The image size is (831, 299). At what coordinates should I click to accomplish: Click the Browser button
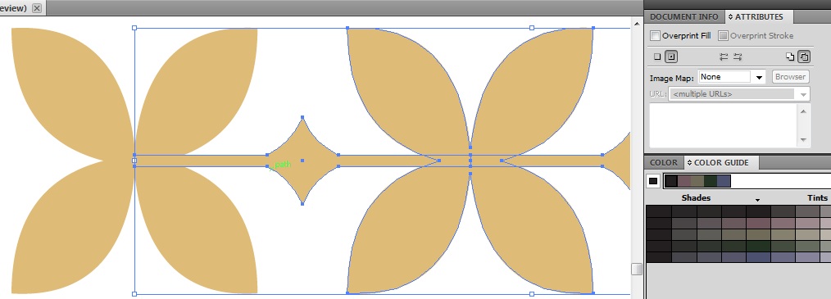point(790,77)
